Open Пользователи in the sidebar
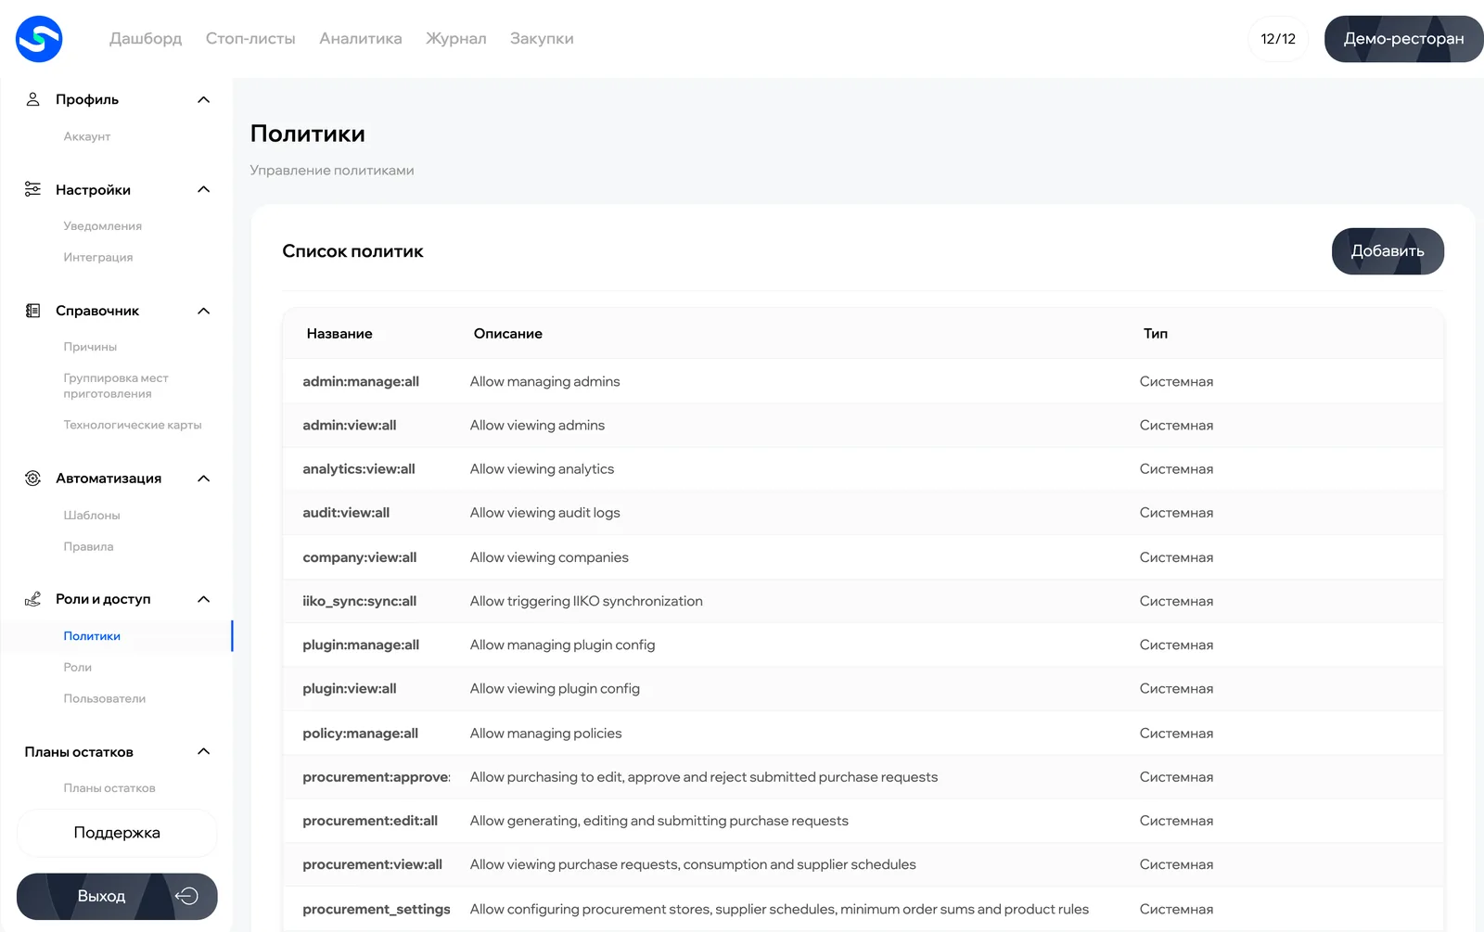 105,699
